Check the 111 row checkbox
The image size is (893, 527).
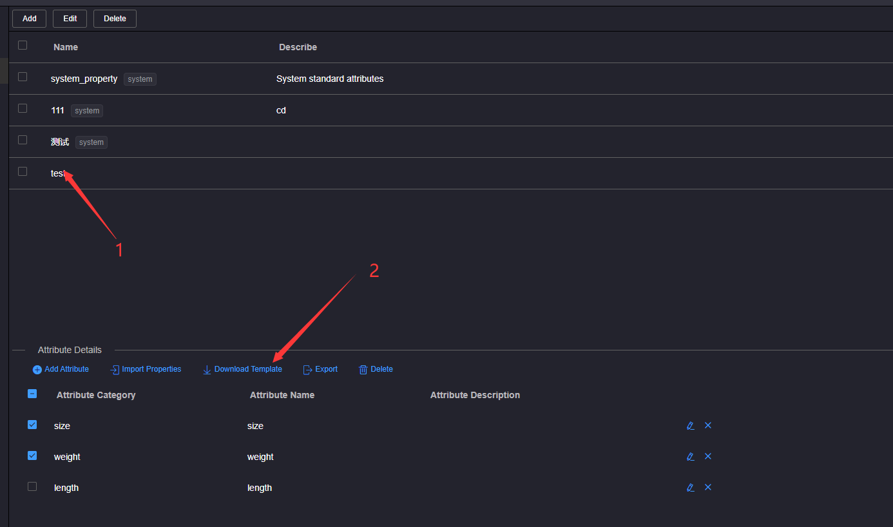tap(23, 108)
